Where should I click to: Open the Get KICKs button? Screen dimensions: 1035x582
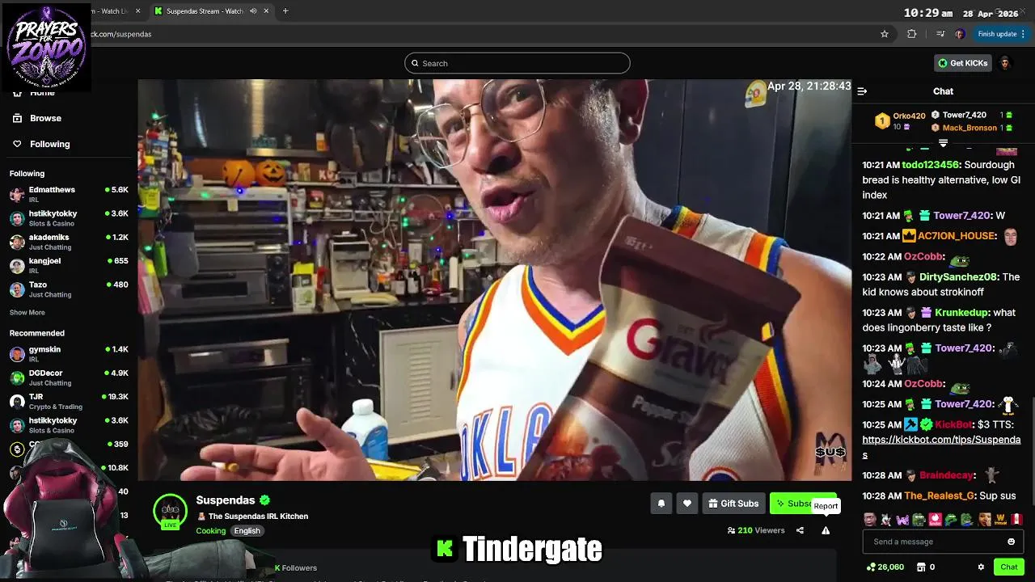[x=962, y=63]
